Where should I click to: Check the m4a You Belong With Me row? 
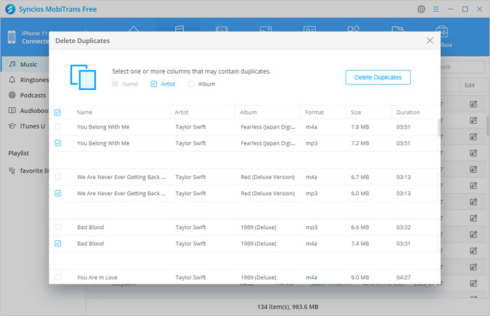(x=57, y=127)
